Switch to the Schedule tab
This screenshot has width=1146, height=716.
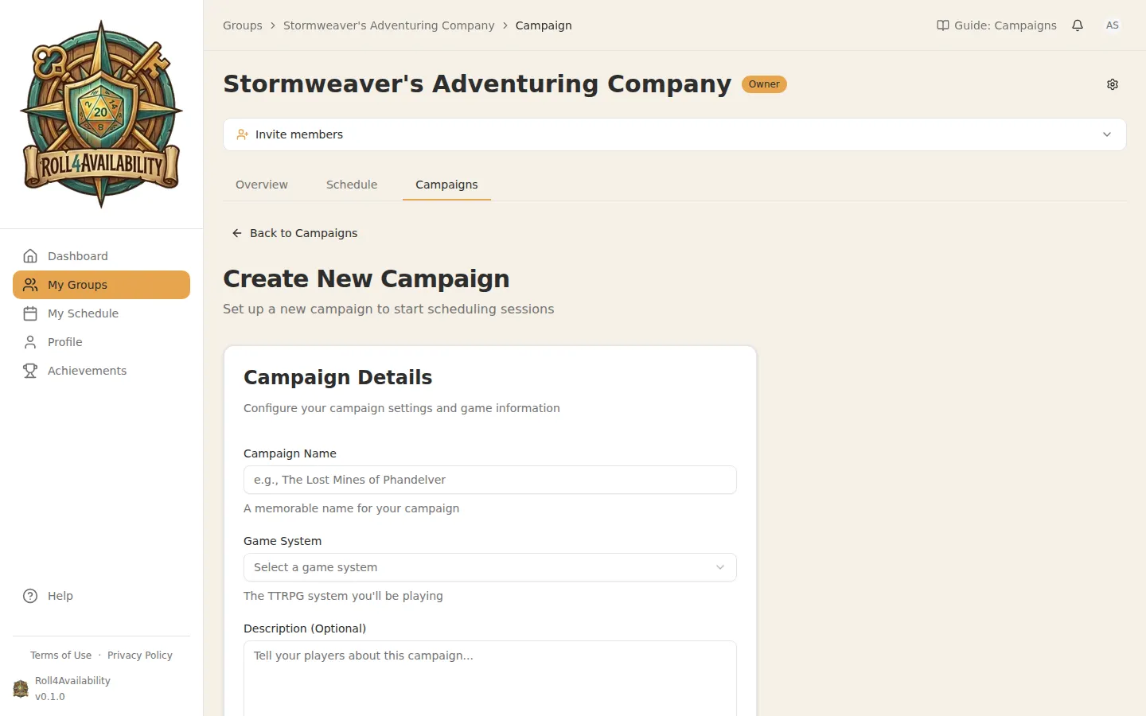[351, 184]
